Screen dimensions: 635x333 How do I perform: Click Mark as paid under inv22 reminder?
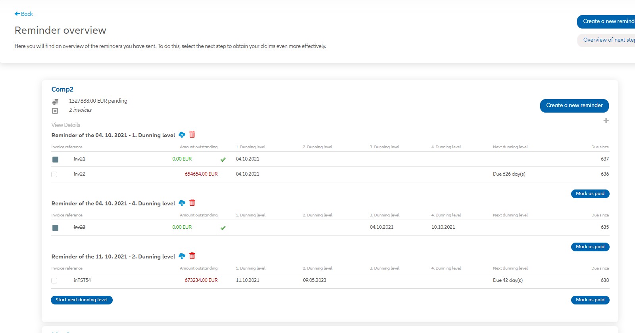point(590,194)
